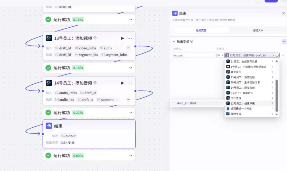Open the str type dropdown
Viewport: 287px width, 171px height.
point(220,55)
